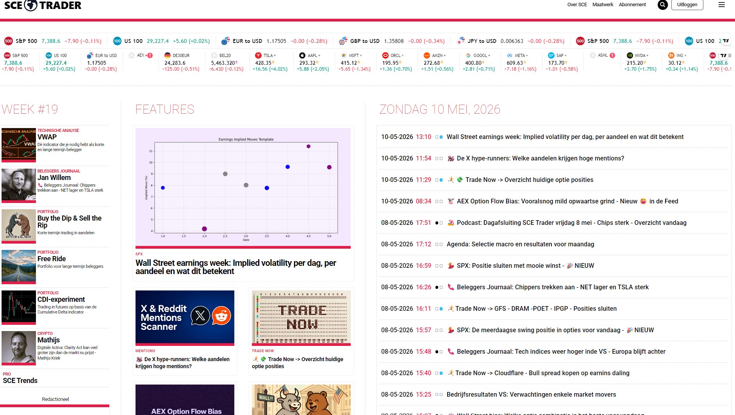The height and width of the screenshot is (415, 735).
Task: Select the Redactioneel tab
Action: coord(55,399)
